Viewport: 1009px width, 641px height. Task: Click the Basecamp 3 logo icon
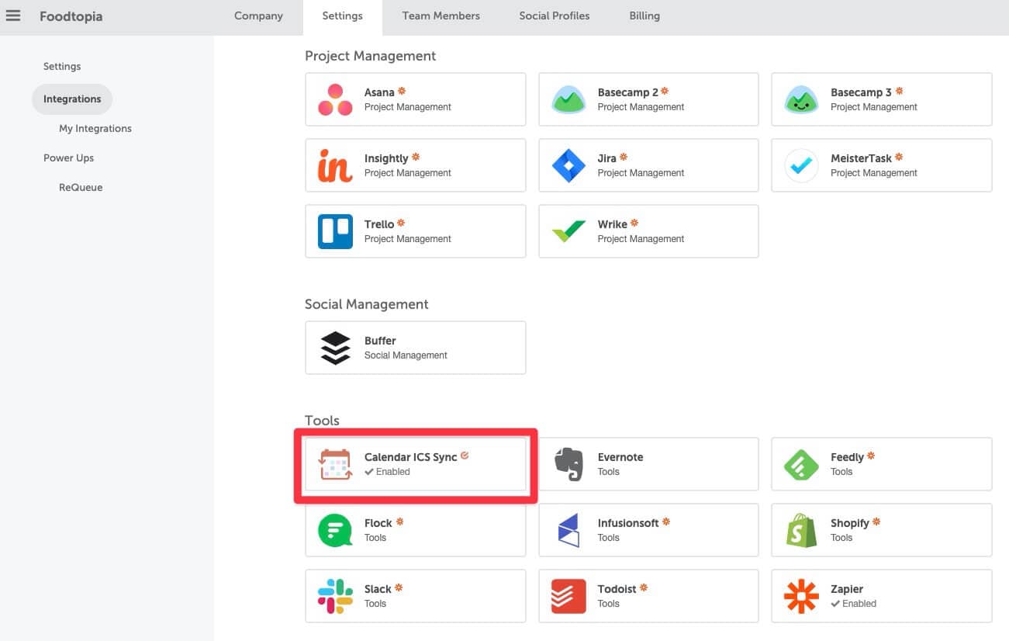click(x=801, y=99)
